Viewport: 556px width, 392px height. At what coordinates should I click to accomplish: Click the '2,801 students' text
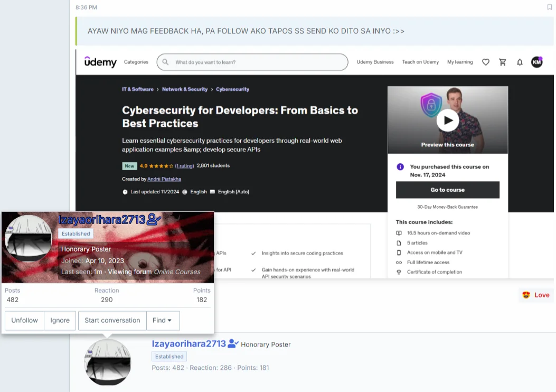[213, 166]
